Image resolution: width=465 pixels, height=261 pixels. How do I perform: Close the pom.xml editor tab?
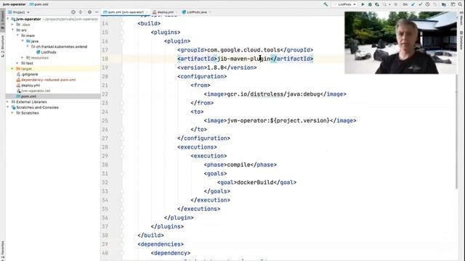click(147, 12)
